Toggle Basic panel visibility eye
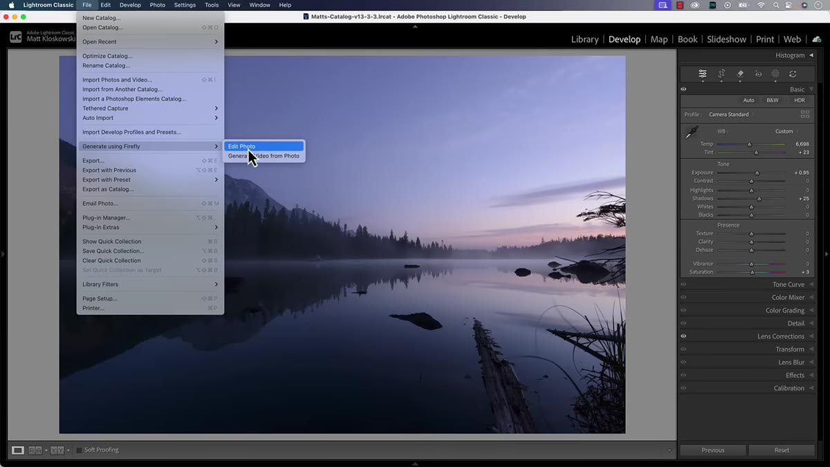The image size is (830, 467). click(683, 89)
